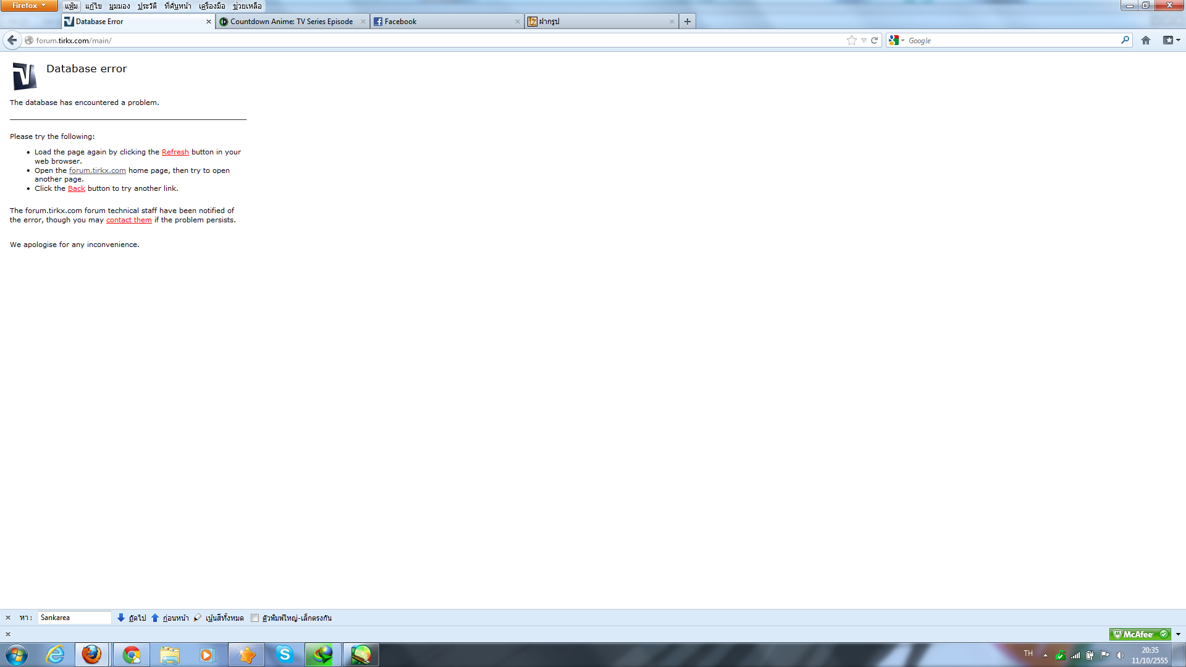This screenshot has height=667, width=1186.
Task: Open new tab with plus button
Action: [687, 22]
